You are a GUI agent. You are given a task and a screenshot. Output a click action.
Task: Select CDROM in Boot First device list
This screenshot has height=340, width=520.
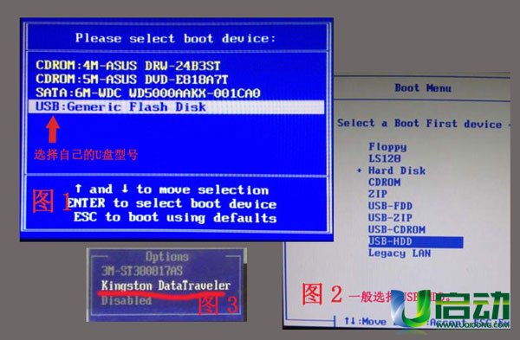[385, 183]
